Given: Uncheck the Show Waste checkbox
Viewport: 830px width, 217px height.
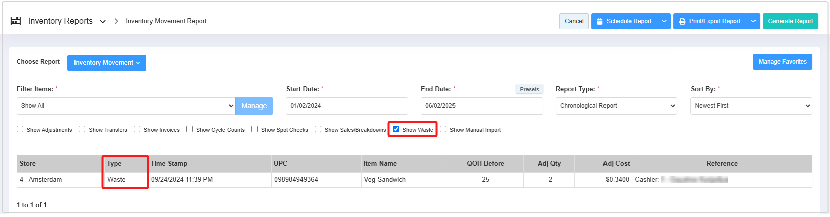Looking at the screenshot, I should [x=396, y=129].
